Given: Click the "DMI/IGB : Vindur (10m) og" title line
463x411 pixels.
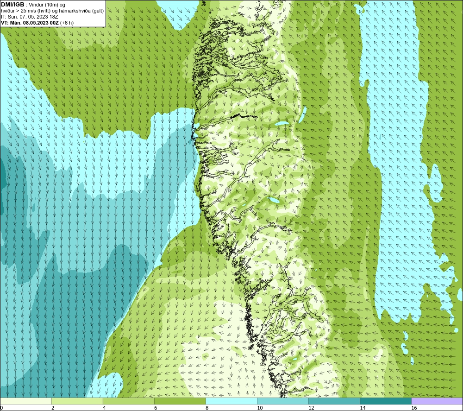Looking at the screenshot, I should coord(33,5).
